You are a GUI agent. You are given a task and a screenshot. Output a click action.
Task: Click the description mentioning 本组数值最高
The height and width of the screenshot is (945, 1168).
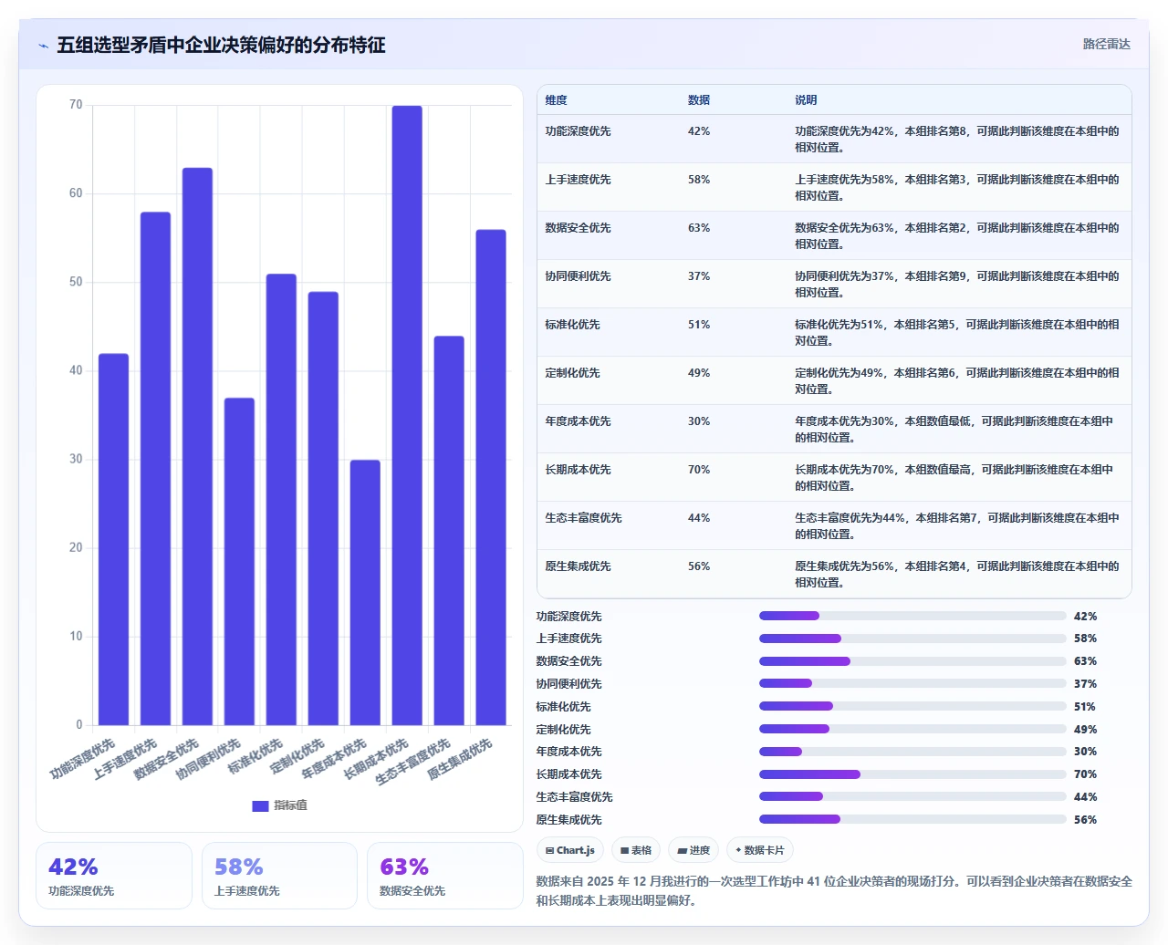(954, 478)
